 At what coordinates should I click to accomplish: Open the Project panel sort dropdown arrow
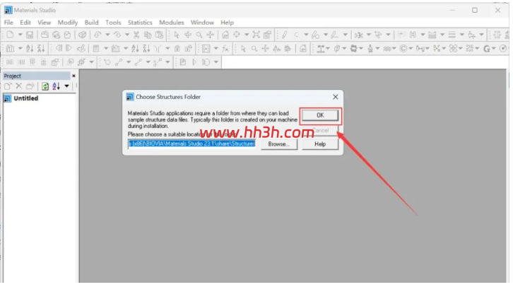pos(66,86)
